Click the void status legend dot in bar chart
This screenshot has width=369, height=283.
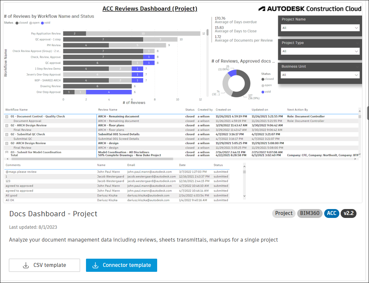43,23
